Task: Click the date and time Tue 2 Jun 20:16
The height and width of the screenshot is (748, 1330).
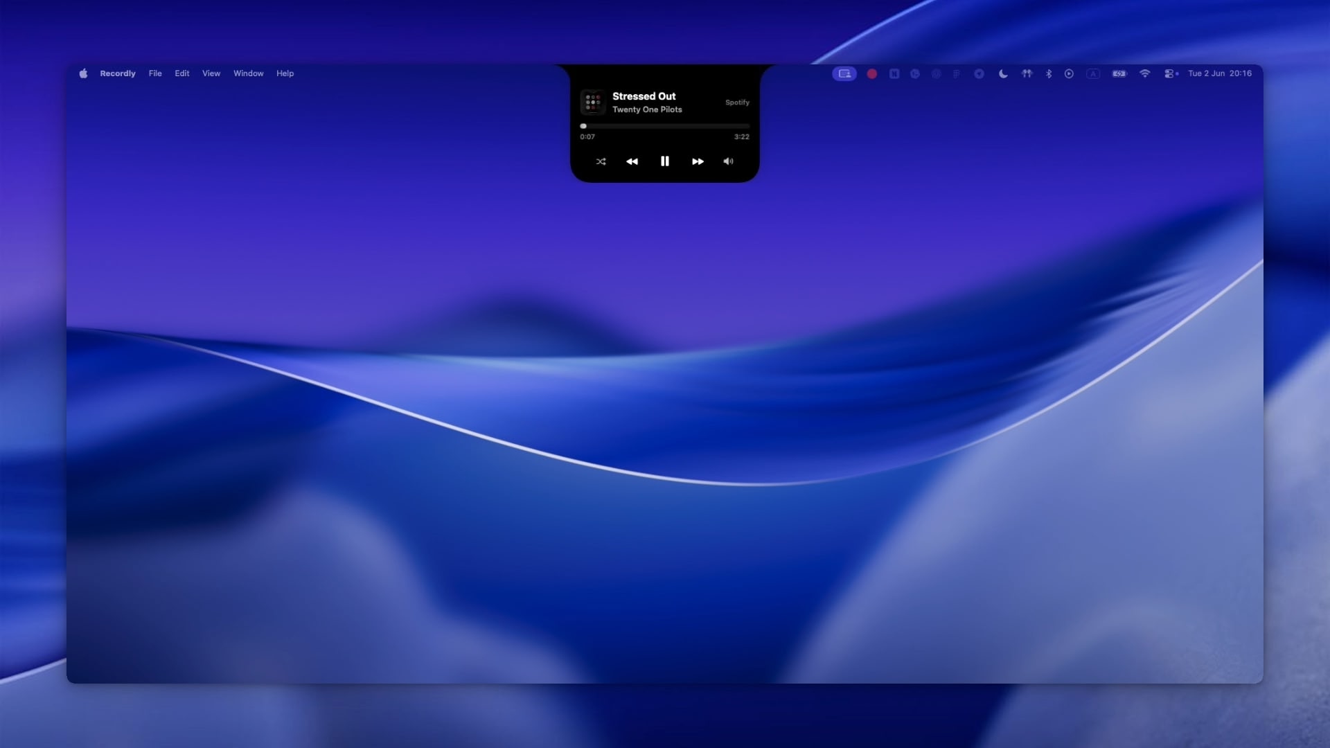Action: pyautogui.click(x=1220, y=73)
